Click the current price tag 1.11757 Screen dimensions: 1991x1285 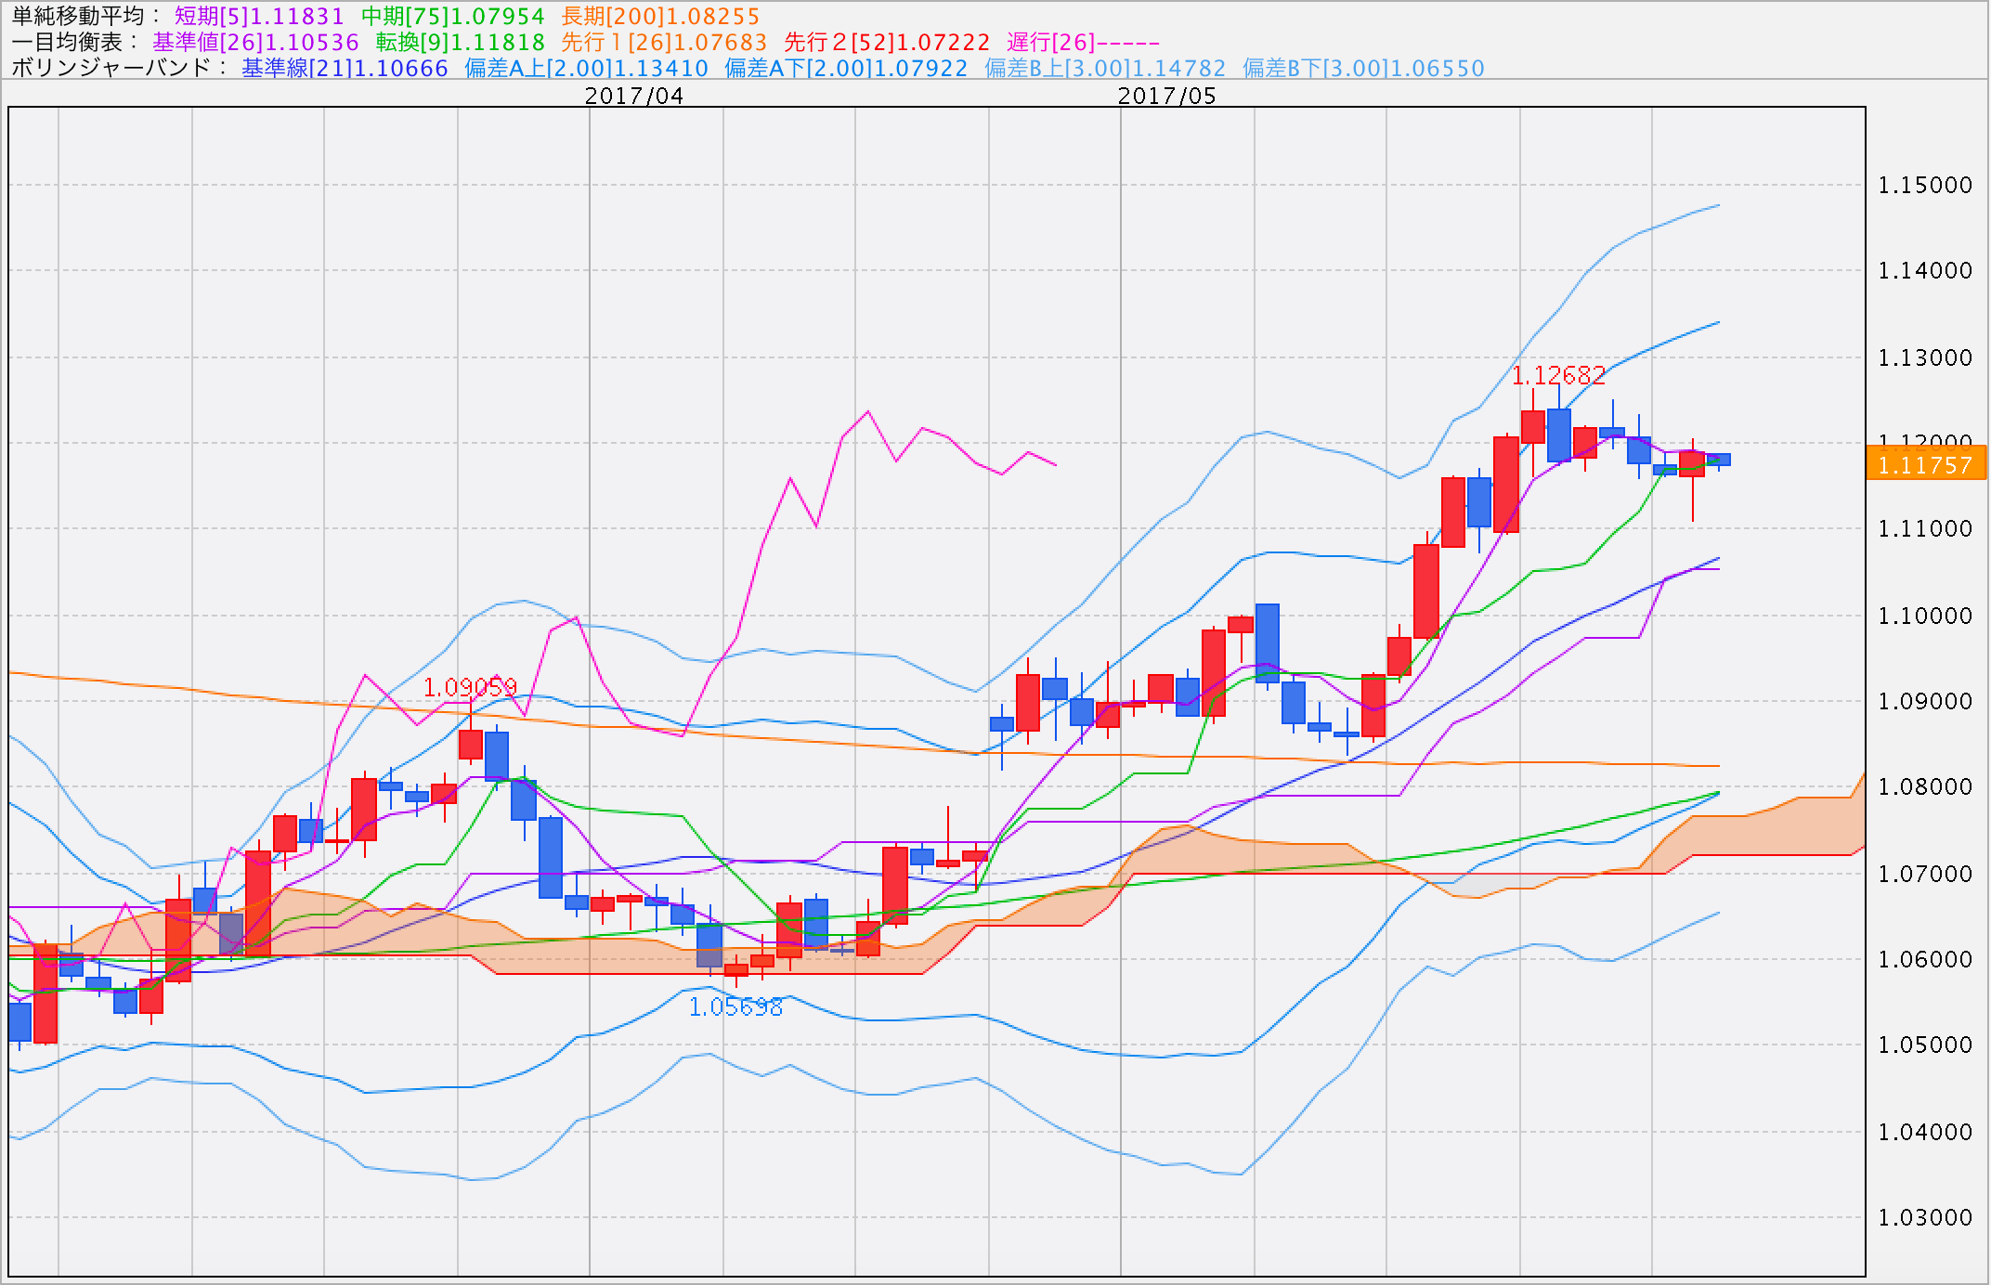tap(1925, 463)
